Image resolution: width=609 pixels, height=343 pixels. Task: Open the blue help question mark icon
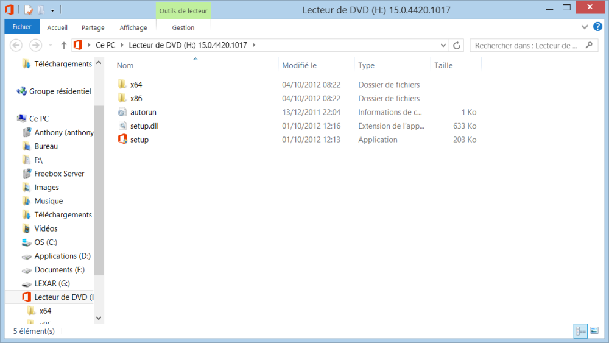[597, 27]
